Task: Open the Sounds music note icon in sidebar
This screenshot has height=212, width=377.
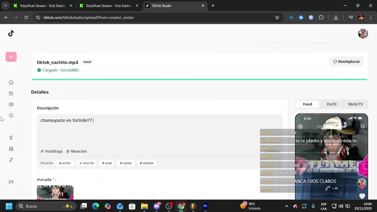Action: click(11, 160)
